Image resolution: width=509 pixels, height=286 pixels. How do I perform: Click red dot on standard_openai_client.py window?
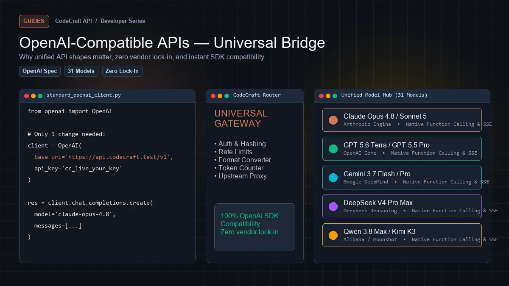tap(26, 96)
